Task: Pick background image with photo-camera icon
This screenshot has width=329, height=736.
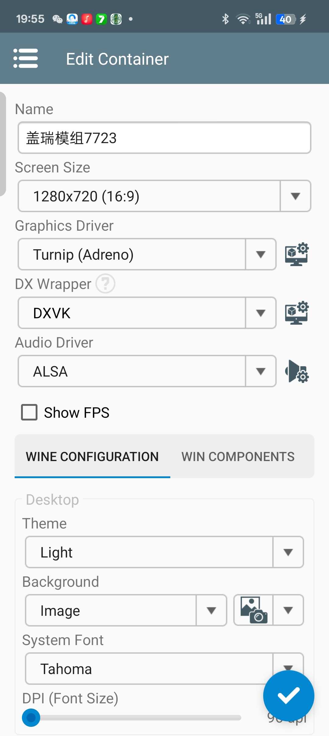Action: [253, 610]
